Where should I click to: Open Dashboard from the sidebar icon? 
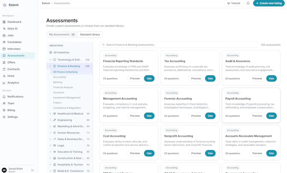point(4,22)
